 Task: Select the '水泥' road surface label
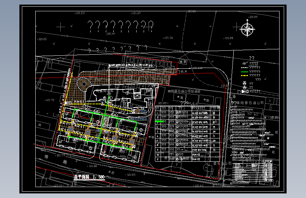[x=111, y=172]
